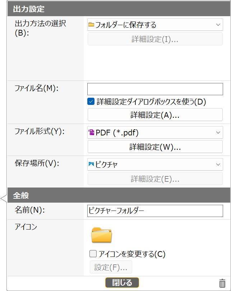
Task: Click the Pictures location icon
Action: coord(91,165)
